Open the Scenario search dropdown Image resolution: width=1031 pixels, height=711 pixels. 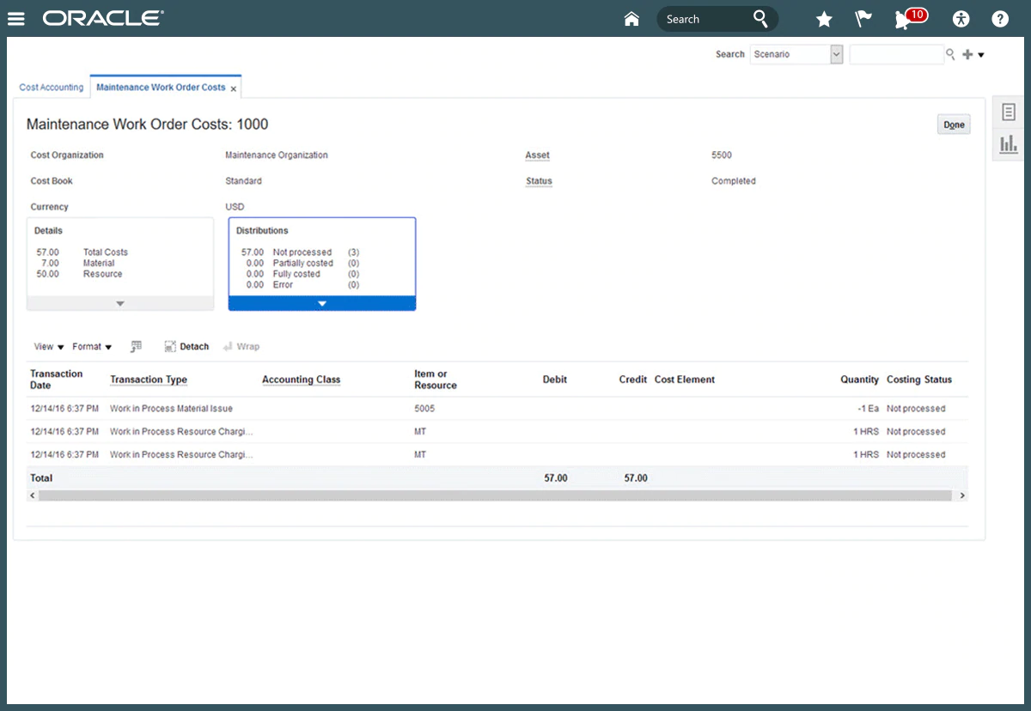pyautogui.click(x=836, y=54)
